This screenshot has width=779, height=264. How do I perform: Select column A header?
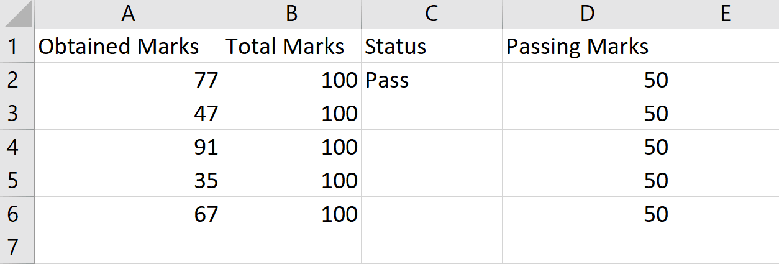pos(128,14)
